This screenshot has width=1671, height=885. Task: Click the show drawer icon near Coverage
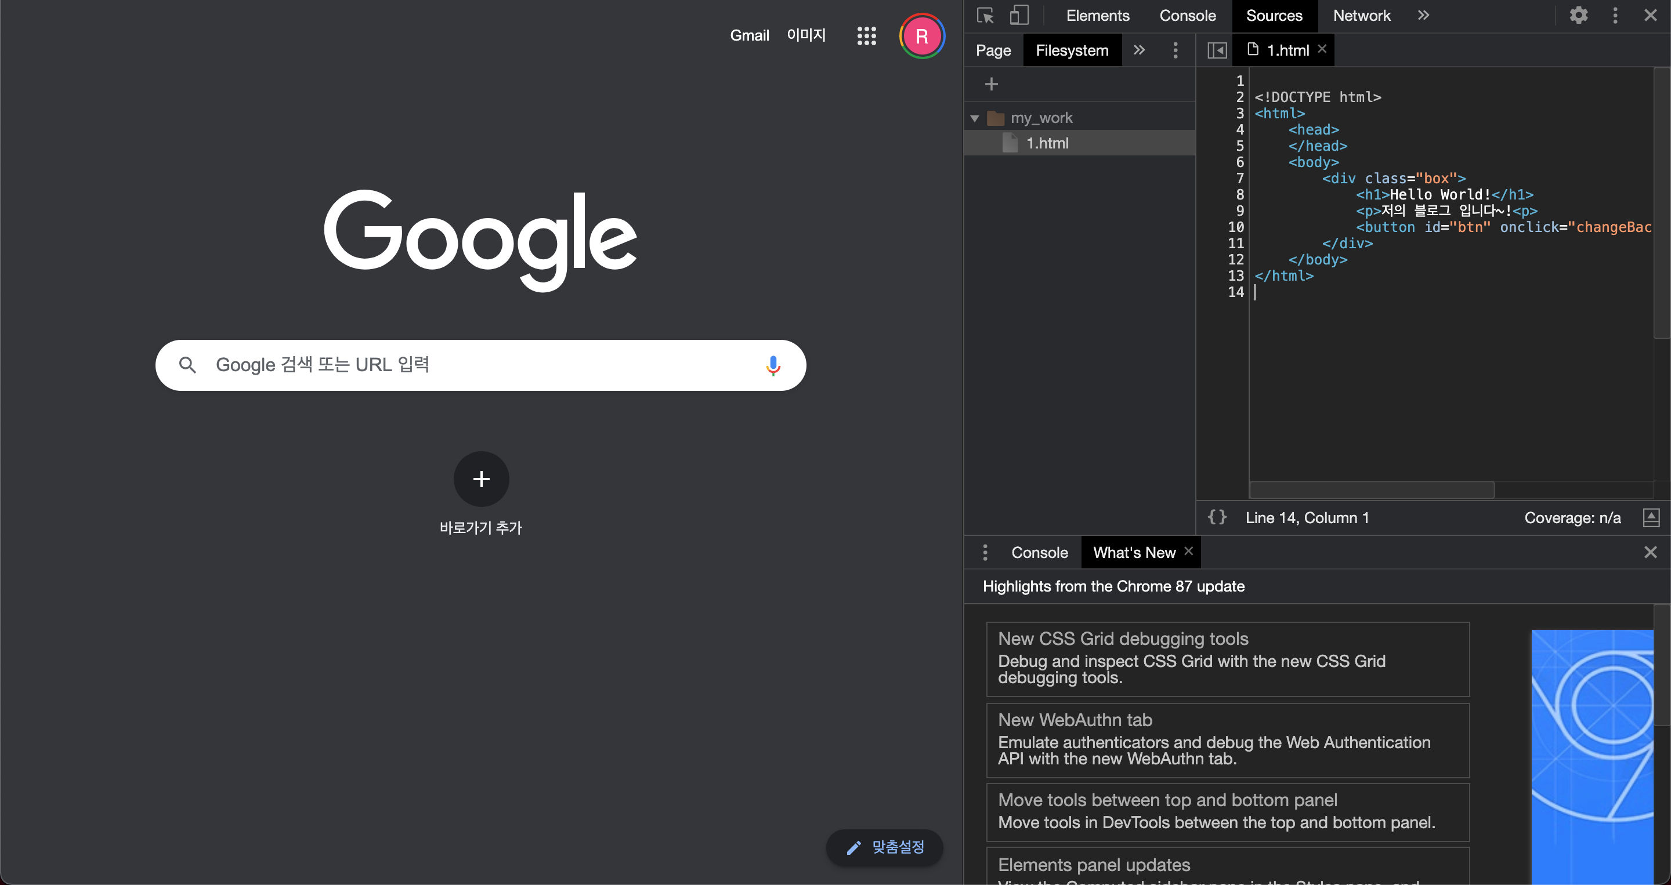click(1651, 517)
